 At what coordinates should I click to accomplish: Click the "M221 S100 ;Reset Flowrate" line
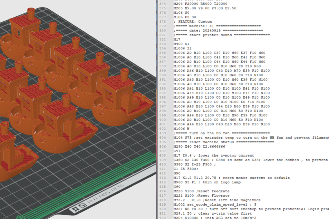201,196
